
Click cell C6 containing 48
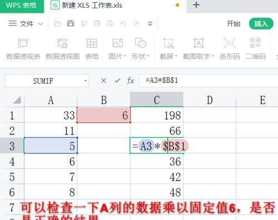point(157,192)
